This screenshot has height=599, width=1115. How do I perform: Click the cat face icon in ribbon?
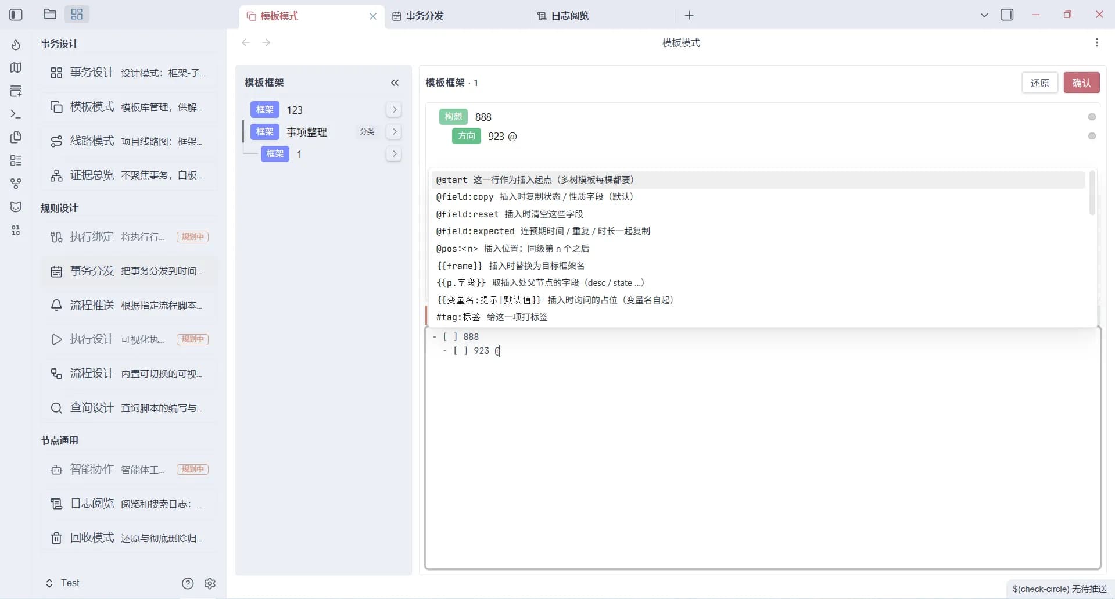pyautogui.click(x=16, y=207)
